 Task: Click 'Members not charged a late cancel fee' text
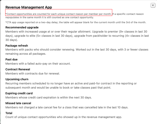pyautogui.click(x=67, y=108)
